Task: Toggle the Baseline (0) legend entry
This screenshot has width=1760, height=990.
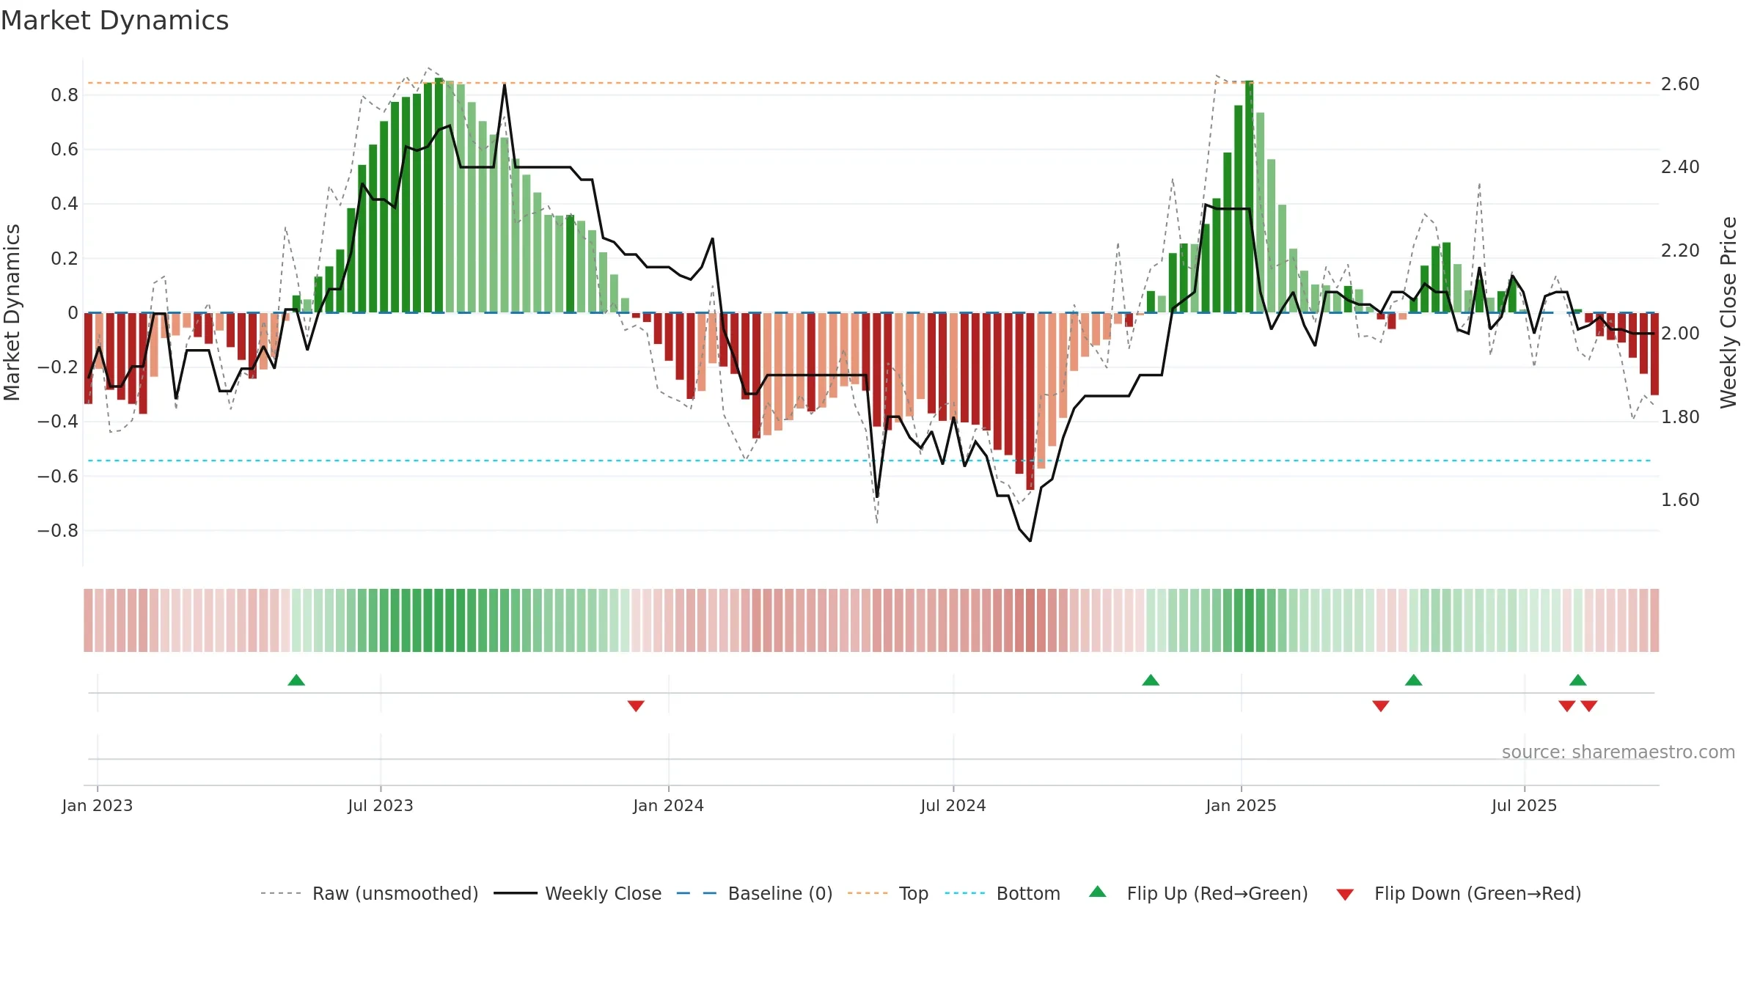Action: [x=755, y=893]
